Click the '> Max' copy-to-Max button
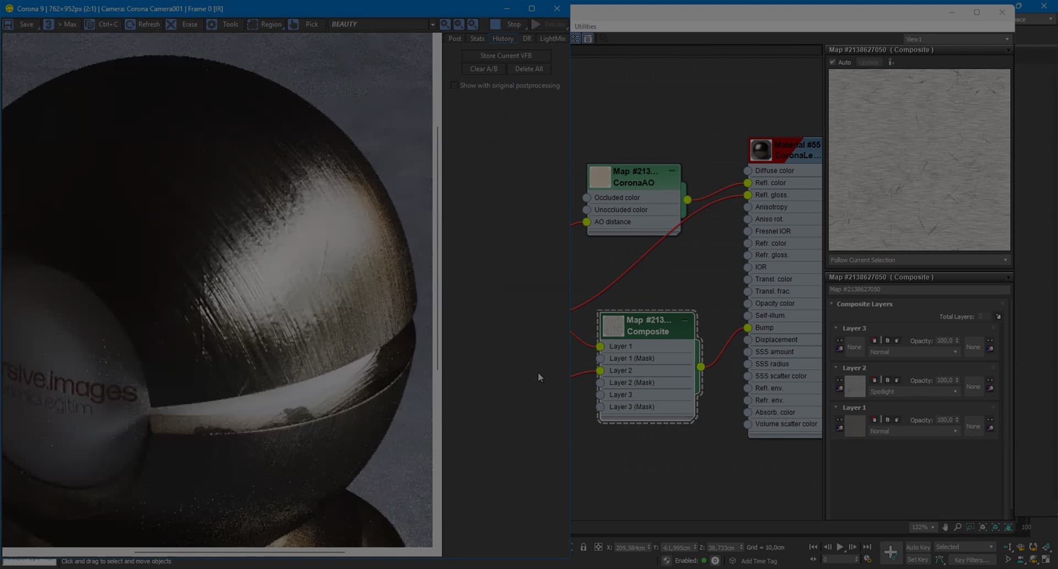 (61, 24)
